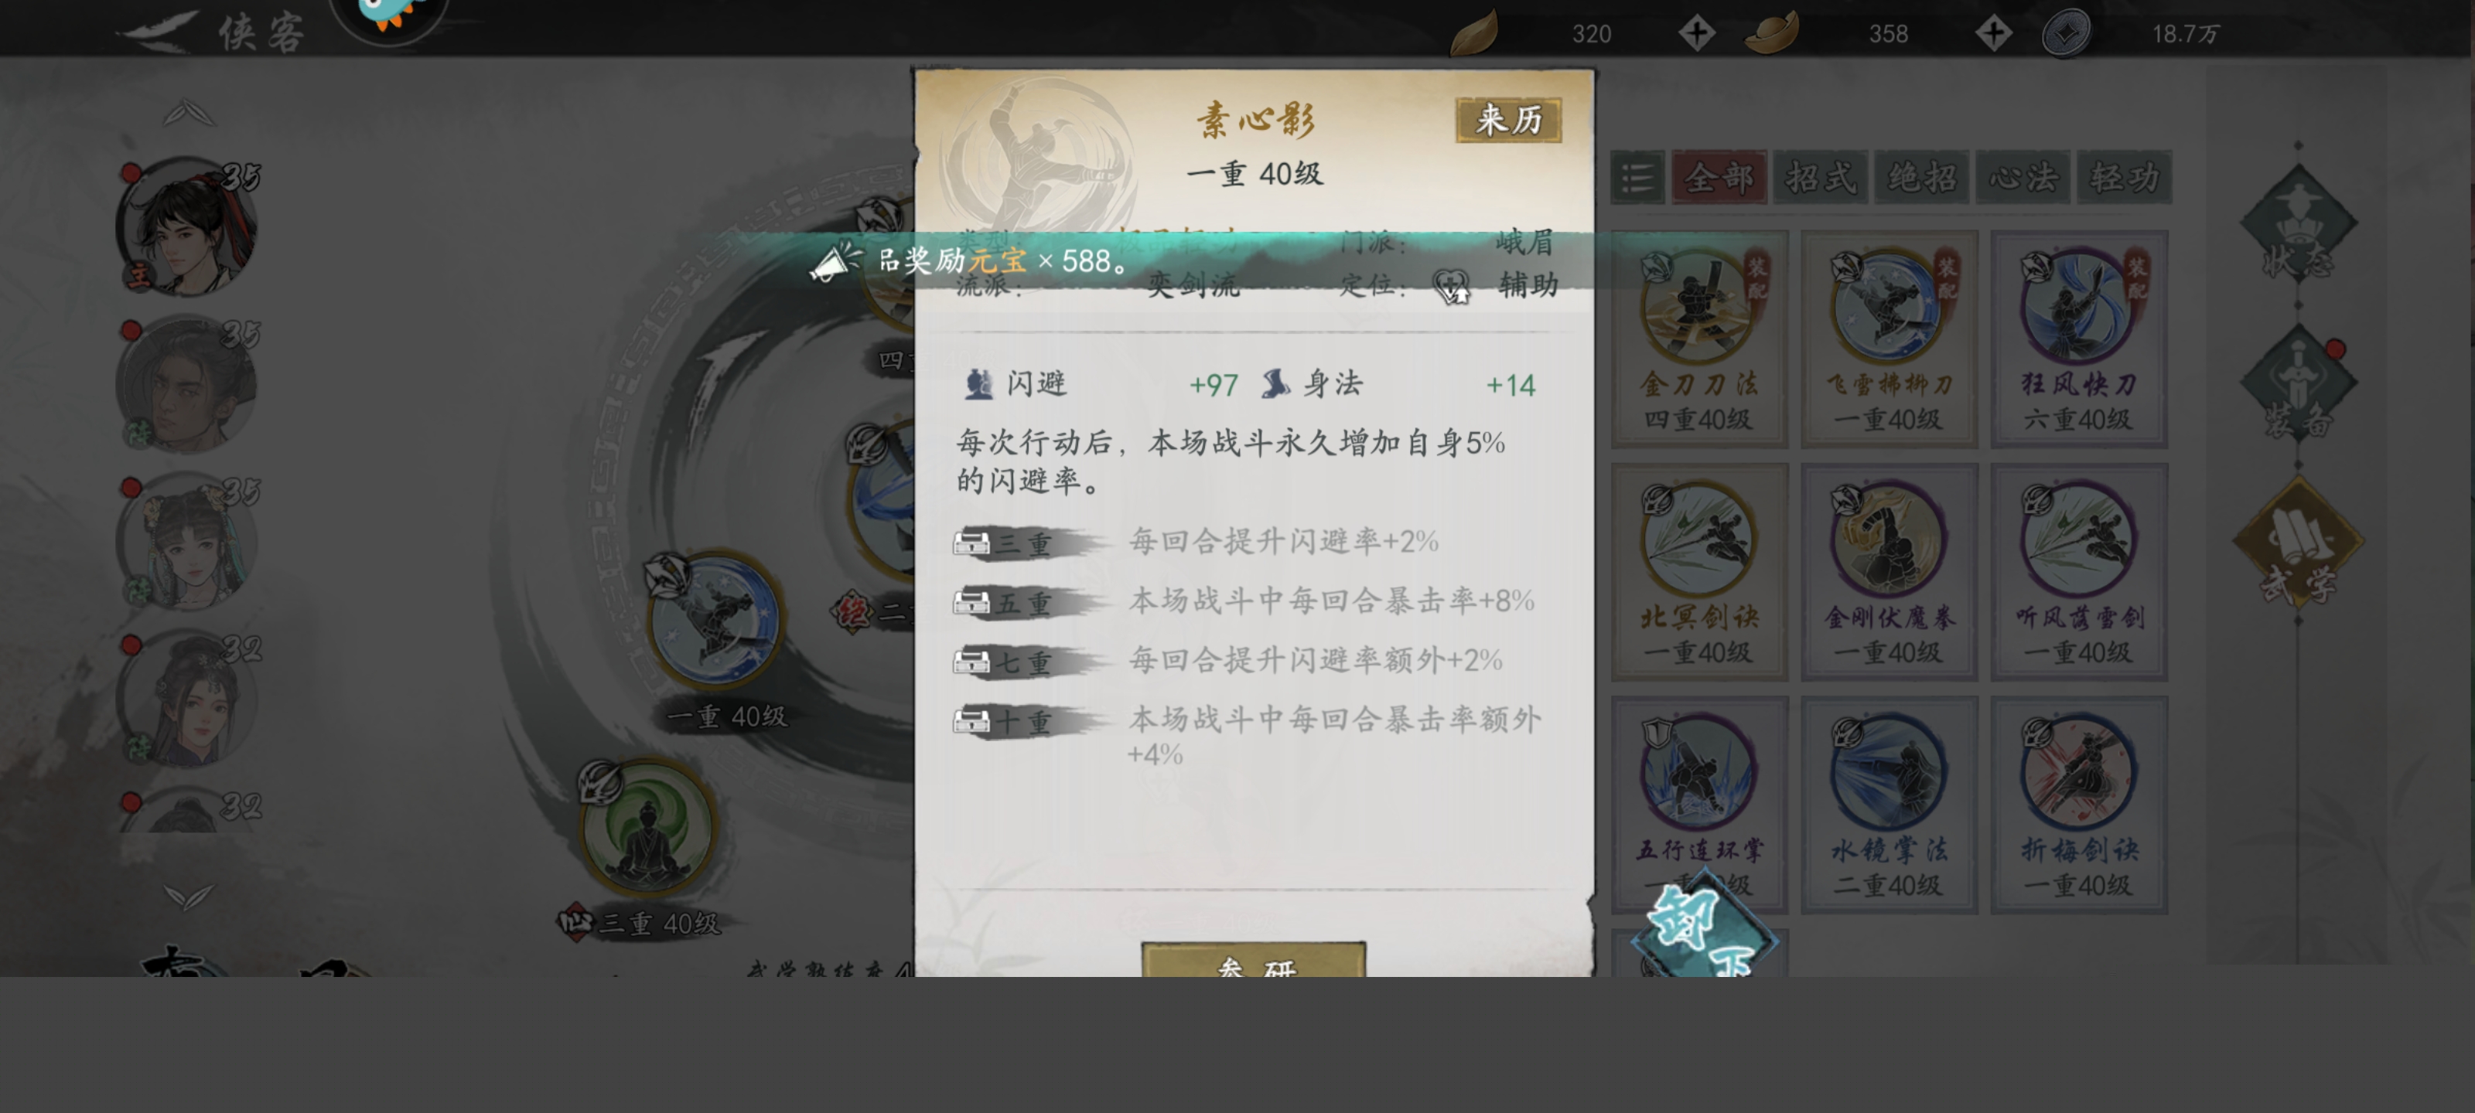2475x1113 pixels.
Task: Open the 状态 side panel icon
Action: point(2297,227)
